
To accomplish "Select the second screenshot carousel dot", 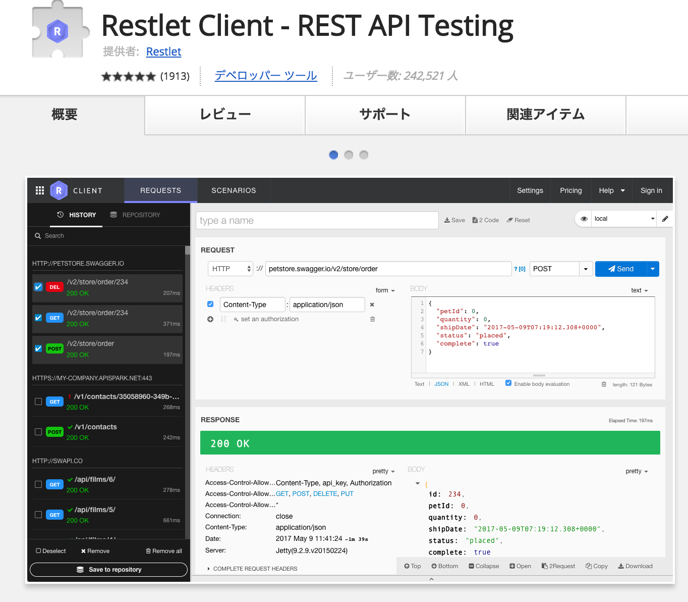I will click(349, 155).
